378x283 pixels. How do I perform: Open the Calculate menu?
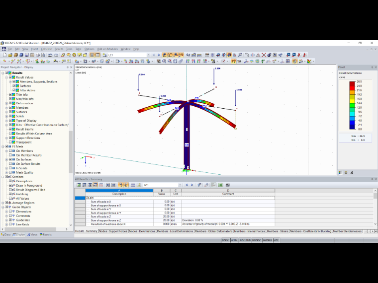(46, 49)
